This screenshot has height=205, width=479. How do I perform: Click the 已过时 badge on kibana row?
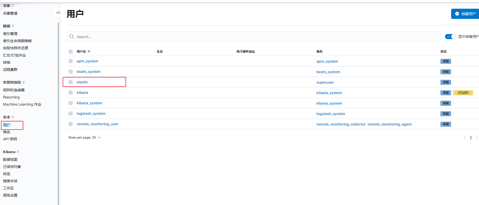point(463,93)
